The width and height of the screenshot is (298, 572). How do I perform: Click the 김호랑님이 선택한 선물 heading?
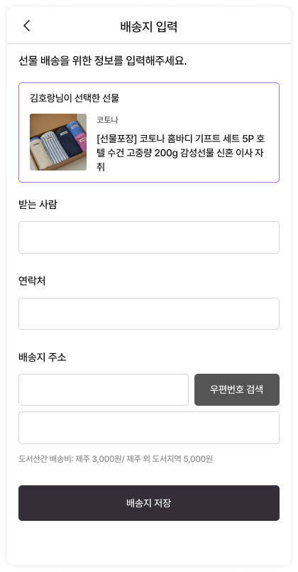tap(74, 98)
